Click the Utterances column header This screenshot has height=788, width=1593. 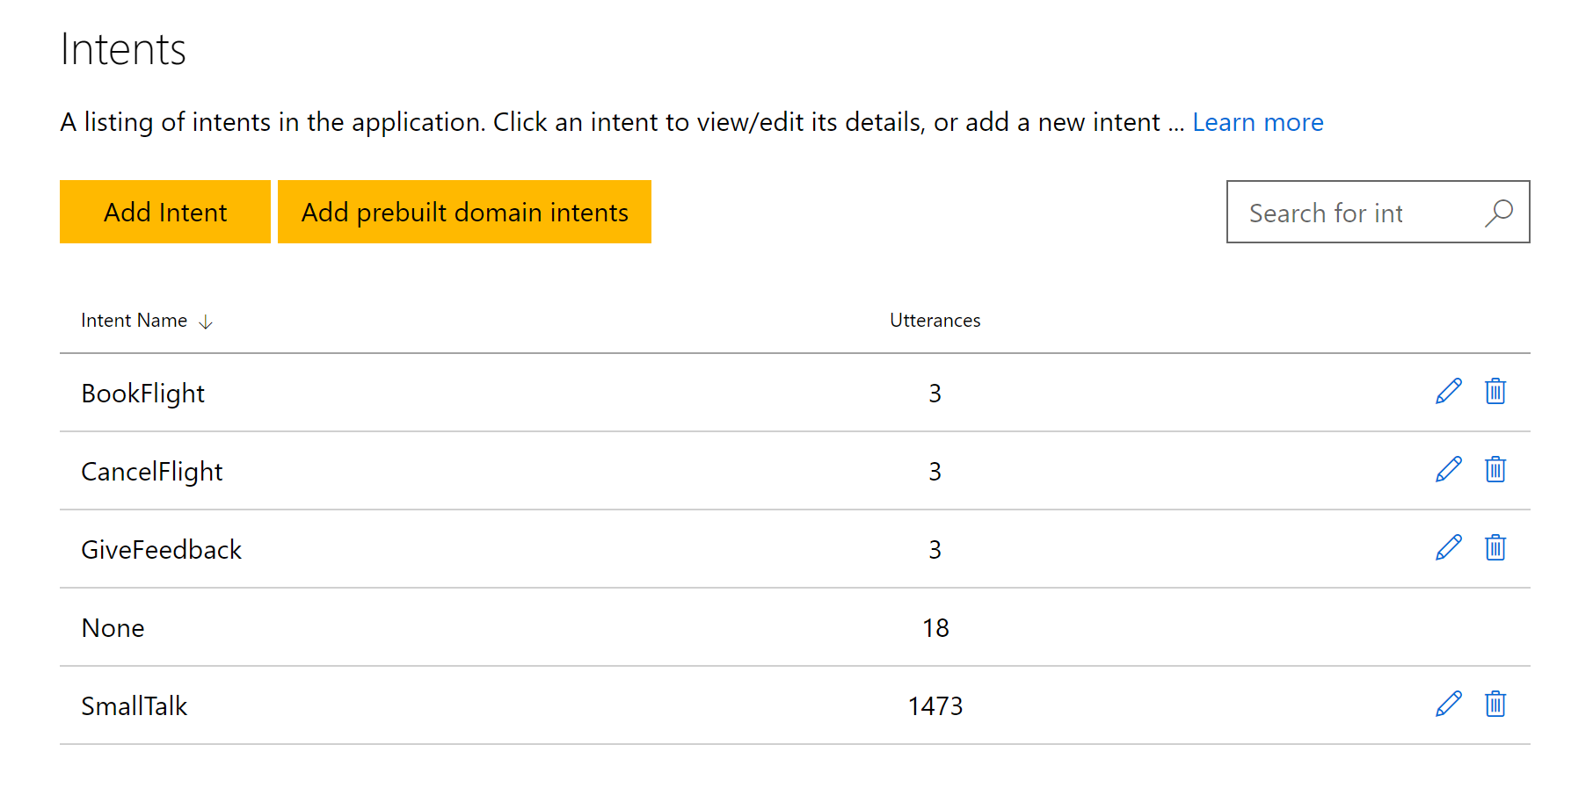pos(935,321)
